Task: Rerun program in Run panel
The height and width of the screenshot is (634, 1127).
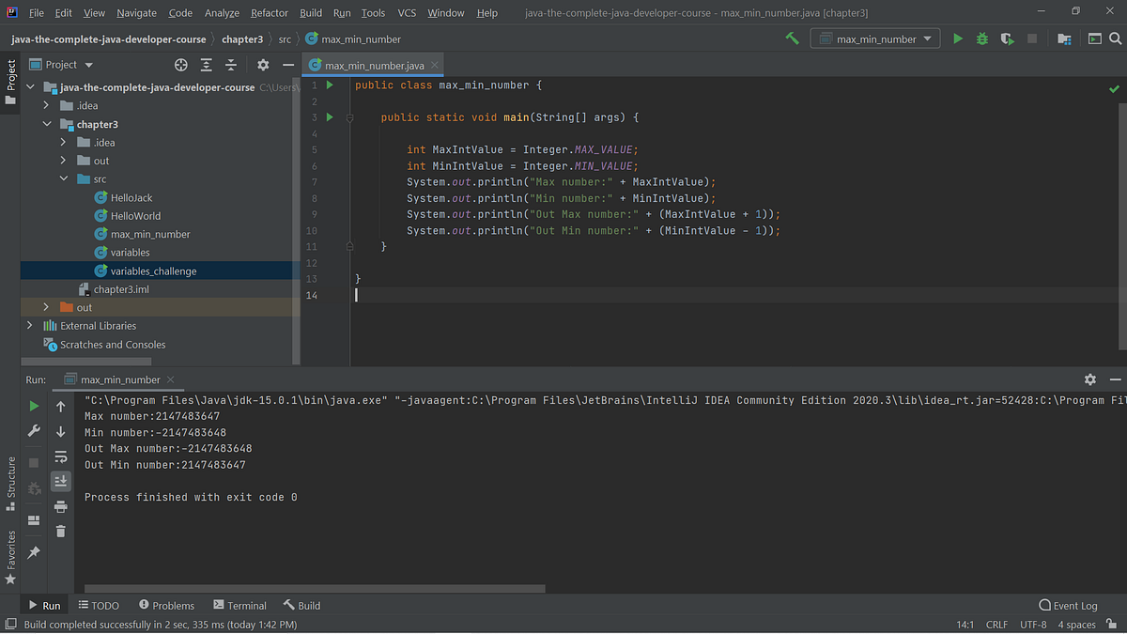Action: pos(34,407)
